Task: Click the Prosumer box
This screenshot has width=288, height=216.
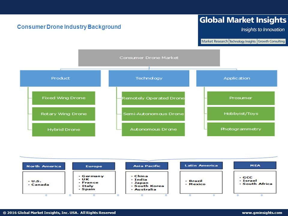Action: click(x=241, y=98)
